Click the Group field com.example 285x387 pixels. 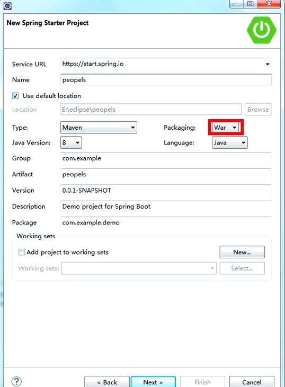(x=166, y=158)
